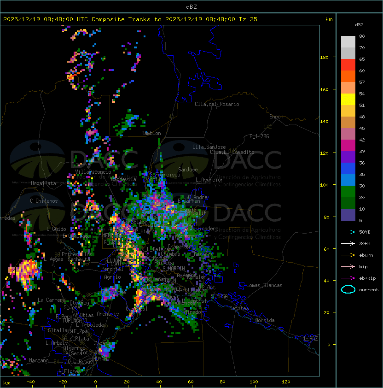The image size is (383, 388).
Task: Pick the light orange 54–57 dBZ swatch
Action: [348, 88]
